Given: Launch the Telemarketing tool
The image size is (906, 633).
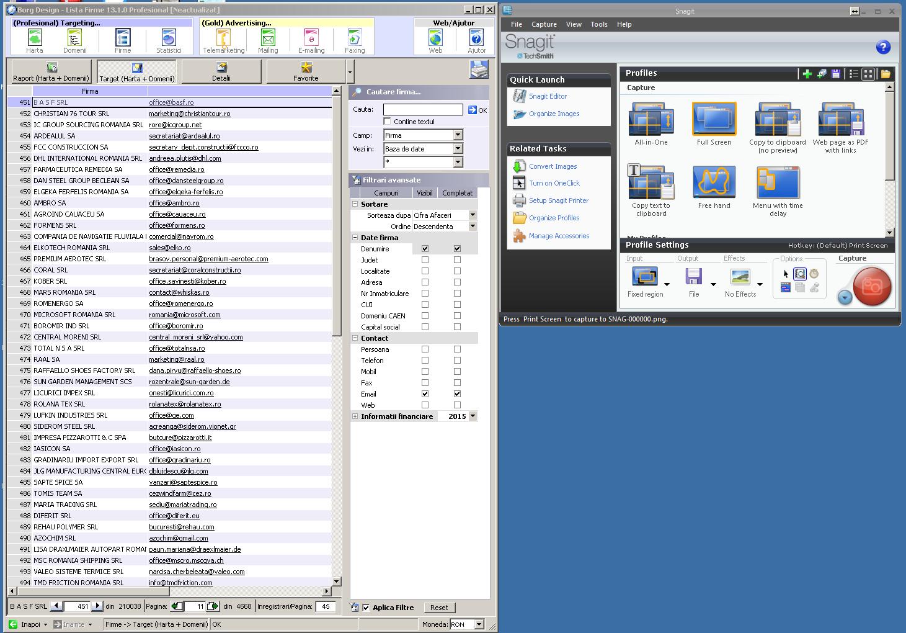Looking at the screenshot, I should pyautogui.click(x=223, y=41).
